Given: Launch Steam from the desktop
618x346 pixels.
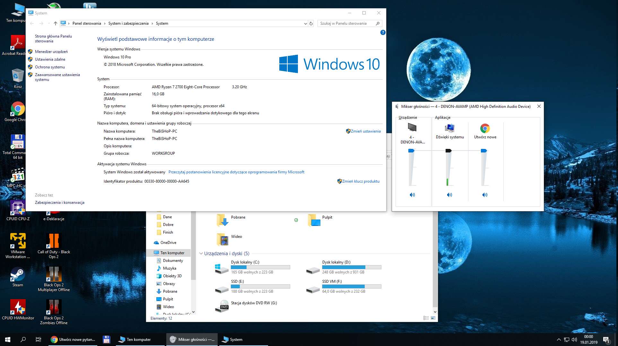Looking at the screenshot, I should pos(18,277).
